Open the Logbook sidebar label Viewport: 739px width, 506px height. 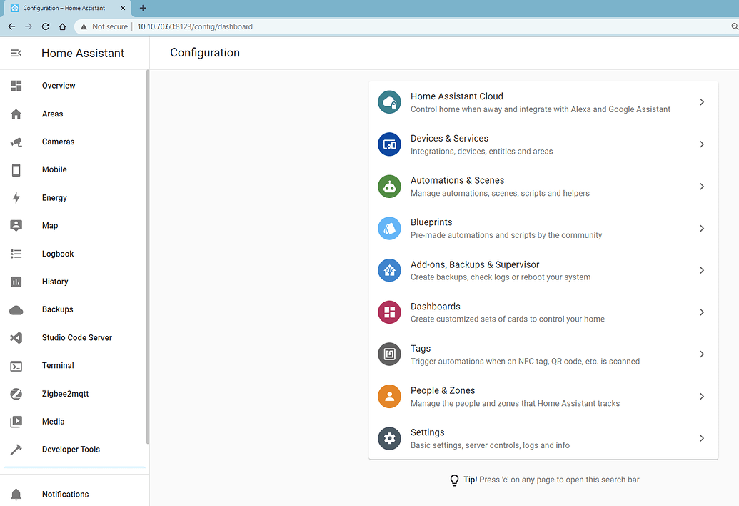coord(58,254)
